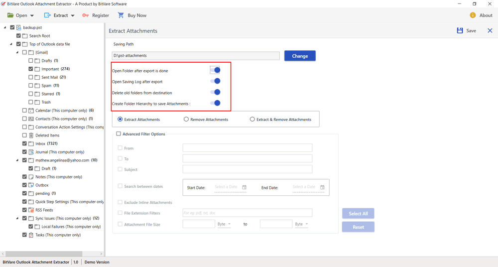Image resolution: width=498 pixels, height=267 pixels.
Task: Click the saving path text field
Action: click(195, 56)
